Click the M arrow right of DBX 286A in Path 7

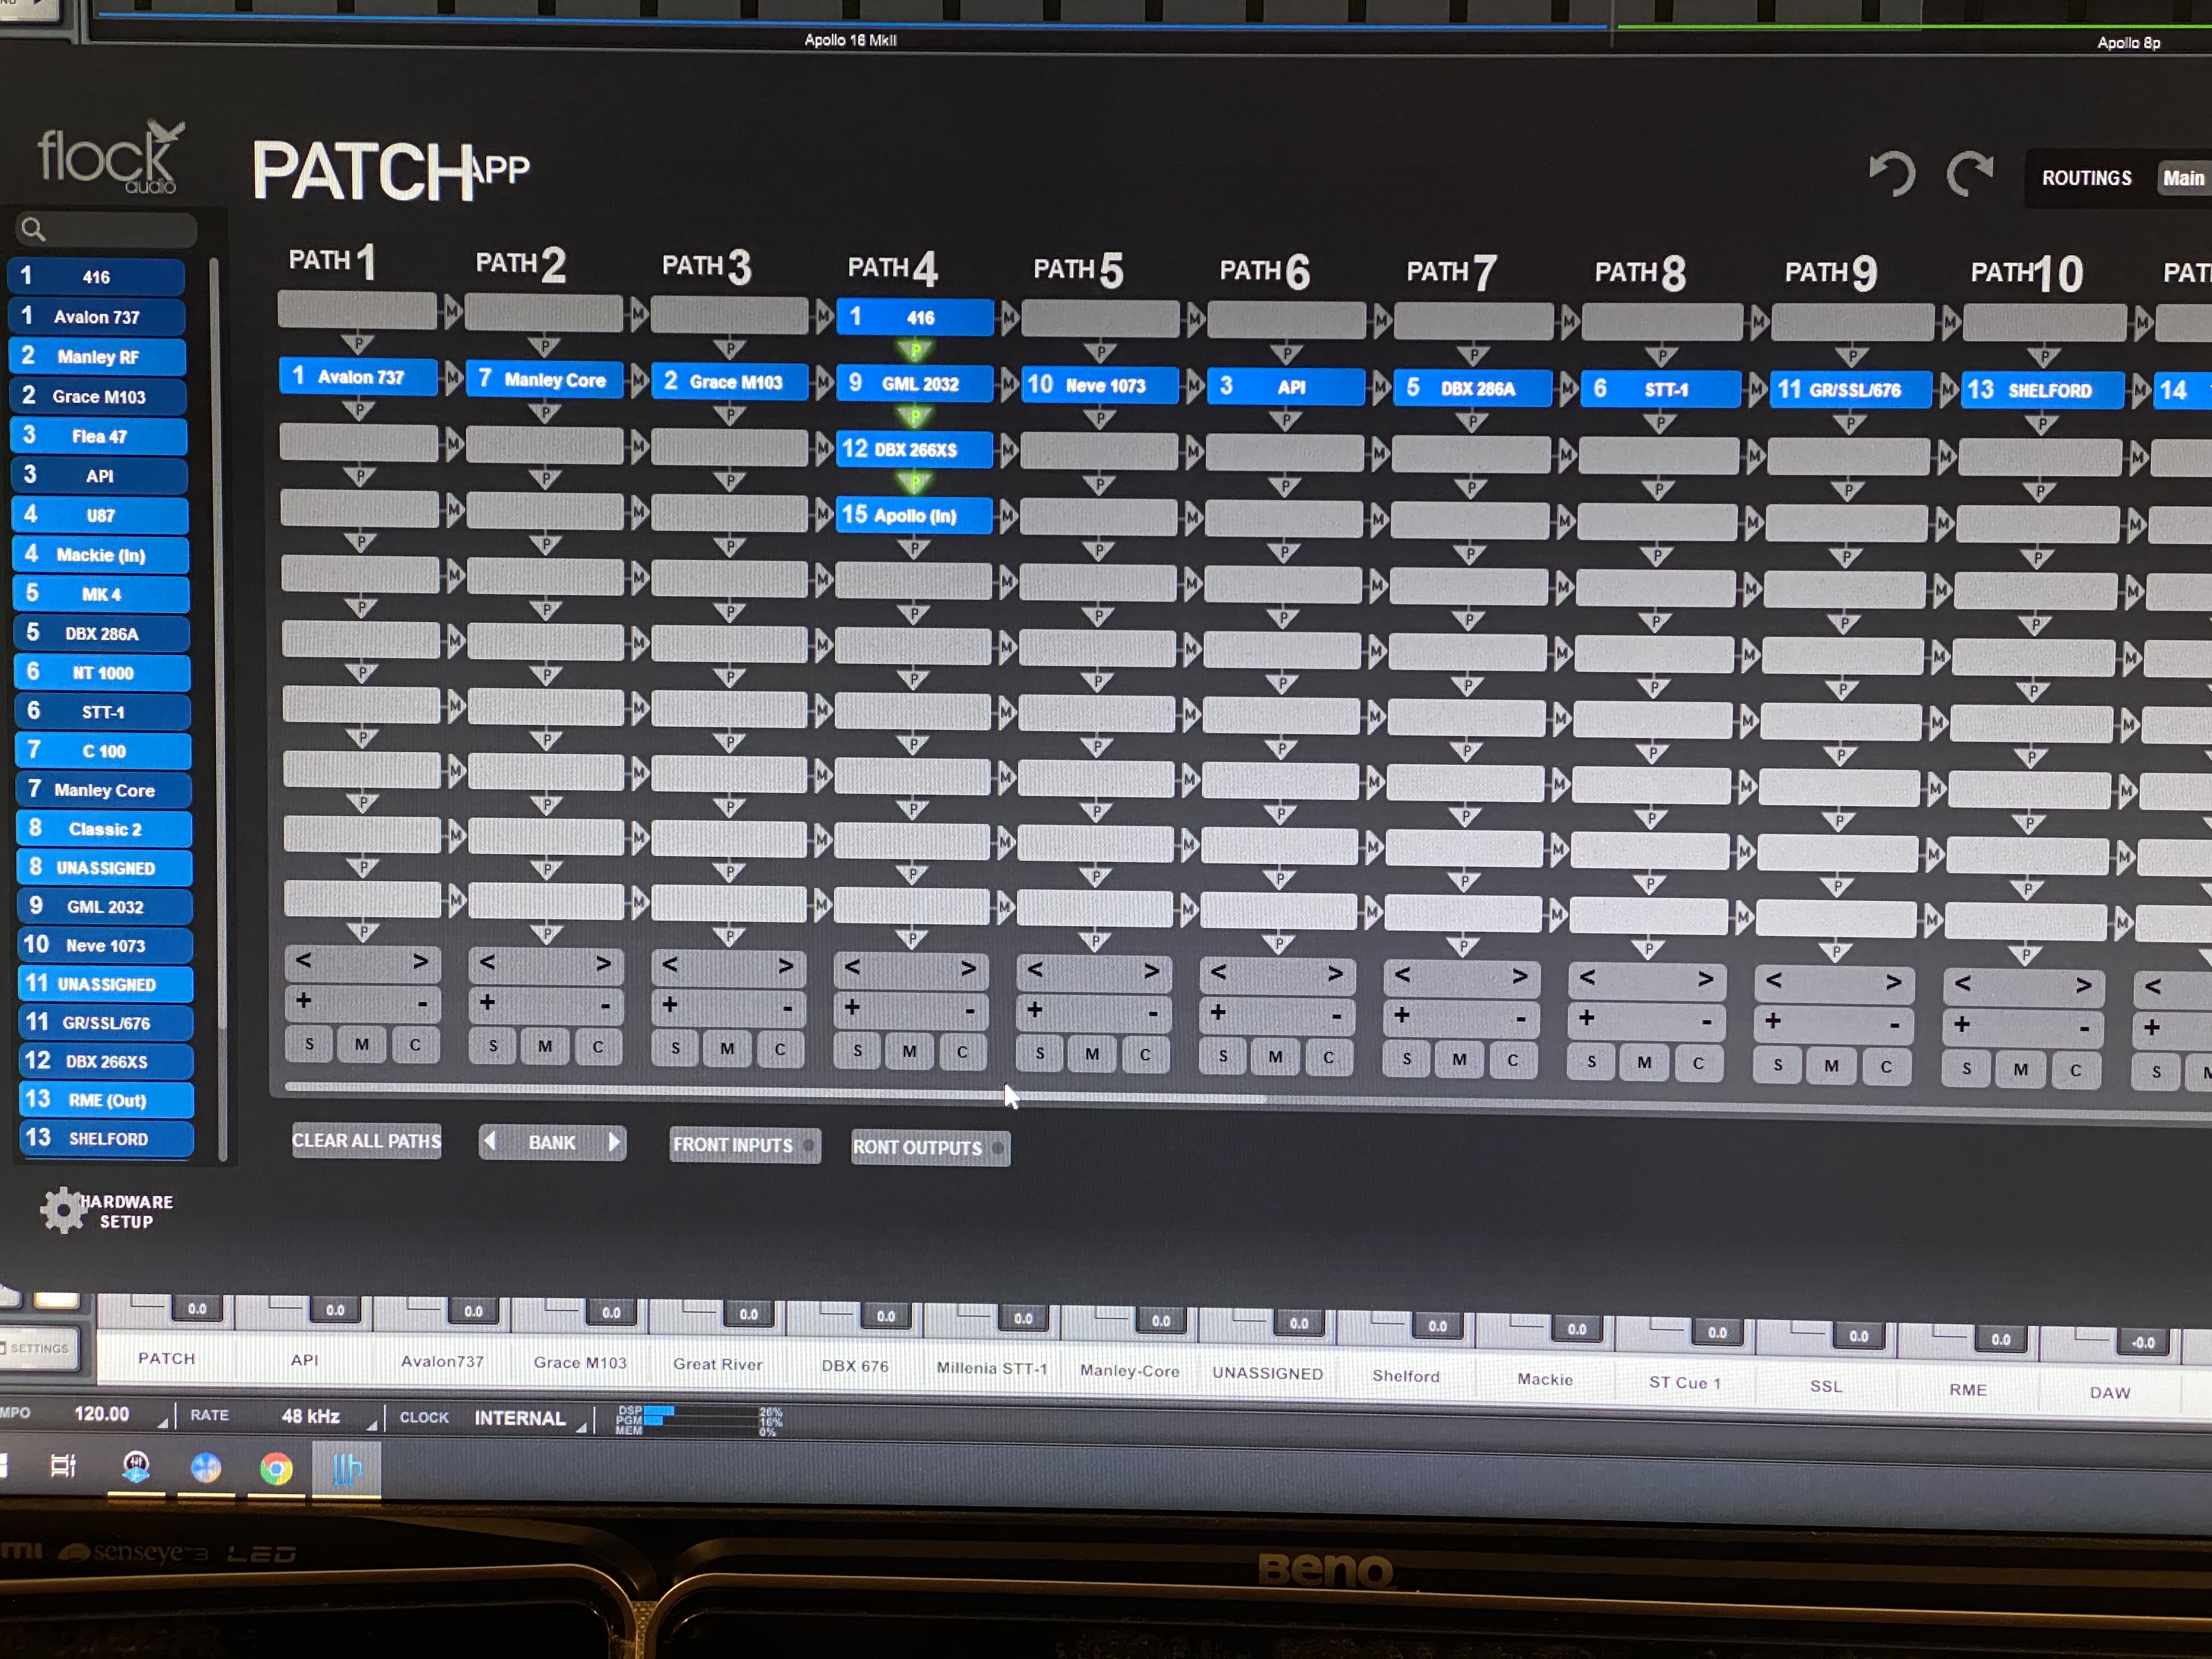click(1568, 388)
